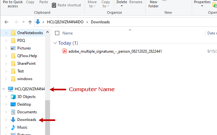Click the Copy ribbon button
Viewport: 217px width, 135px height.
30,2
